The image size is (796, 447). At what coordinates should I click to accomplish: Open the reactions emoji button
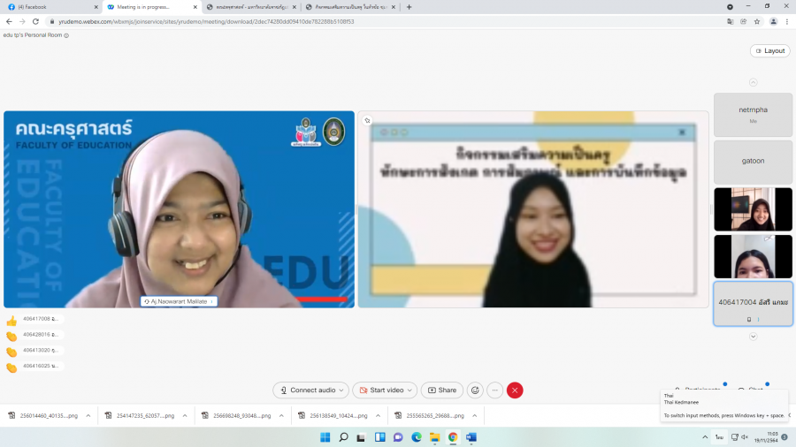475,390
